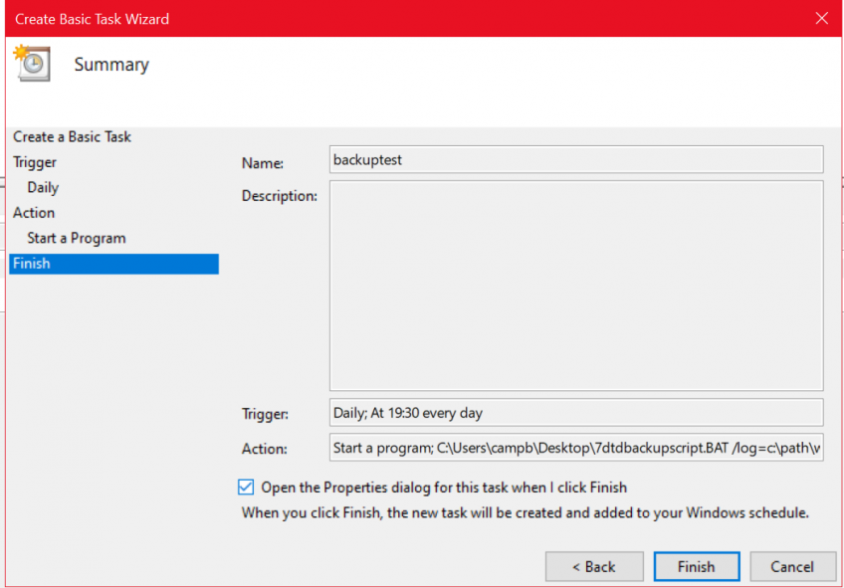This screenshot has height=588, width=844.
Task: Open the Daily sub-step in sidebar
Action: coord(42,187)
